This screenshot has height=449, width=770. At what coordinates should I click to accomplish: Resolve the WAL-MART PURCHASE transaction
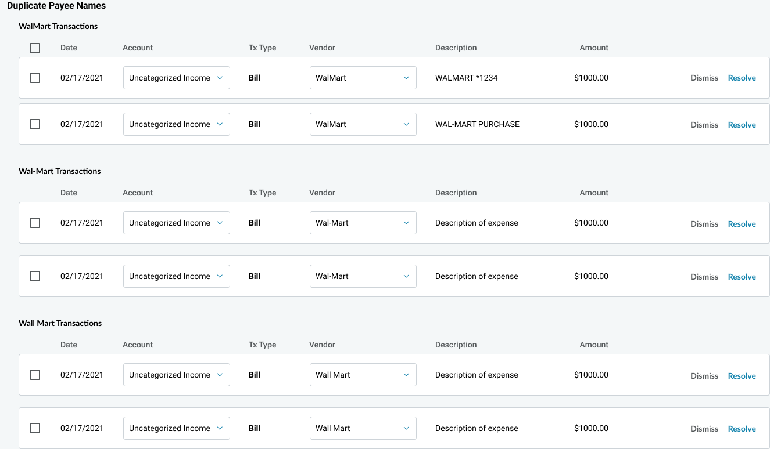pos(742,125)
